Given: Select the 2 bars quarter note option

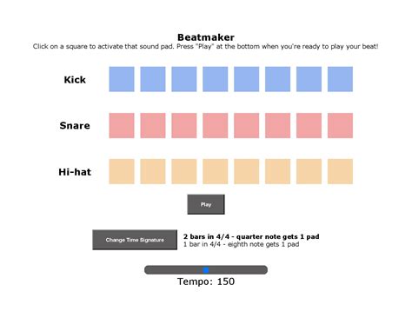Looking at the screenshot, I should [x=251, y=236].
